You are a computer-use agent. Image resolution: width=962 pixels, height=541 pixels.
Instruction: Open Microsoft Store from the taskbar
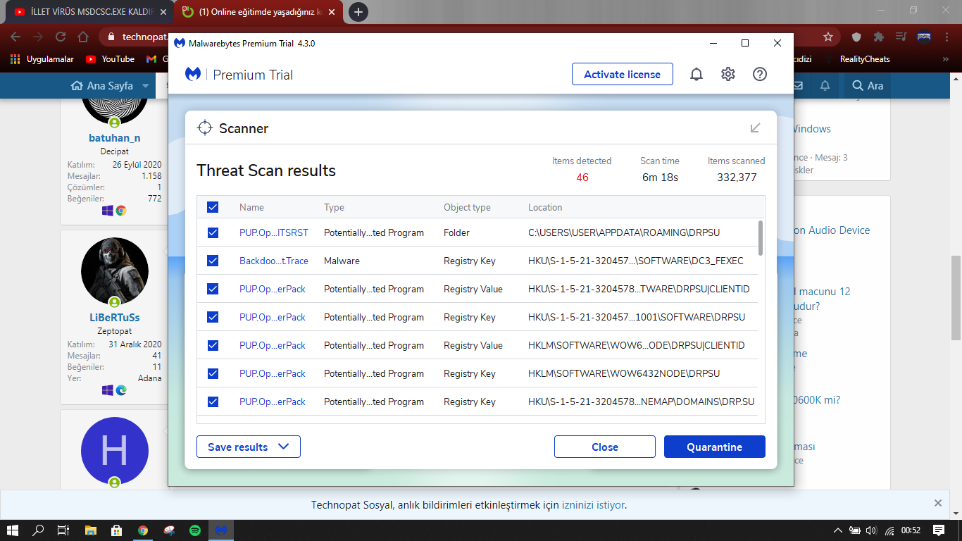coord(117,530)
